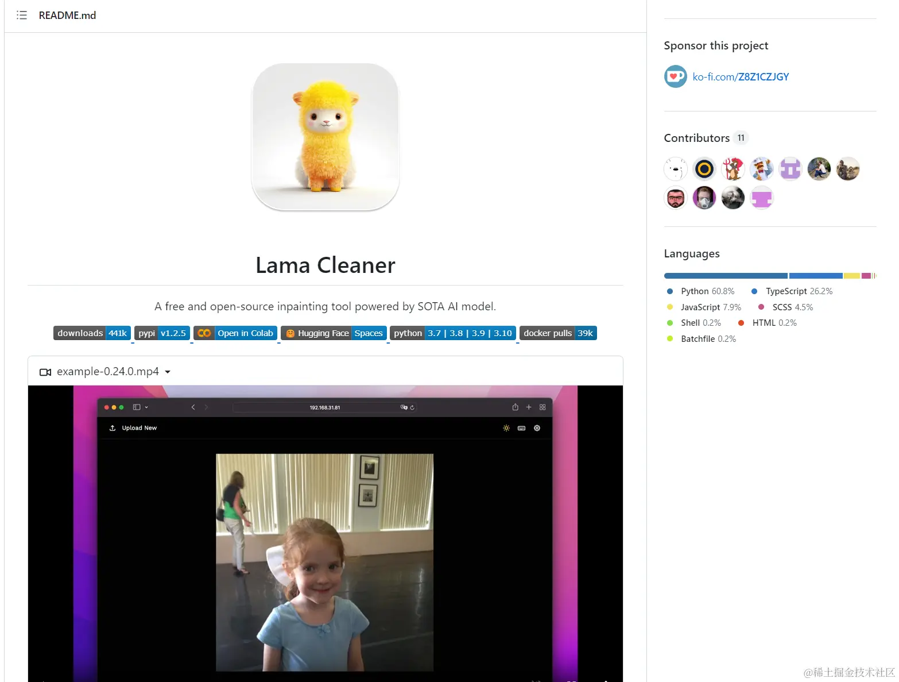Open the white bear contributor avatar

click(676, 169)
